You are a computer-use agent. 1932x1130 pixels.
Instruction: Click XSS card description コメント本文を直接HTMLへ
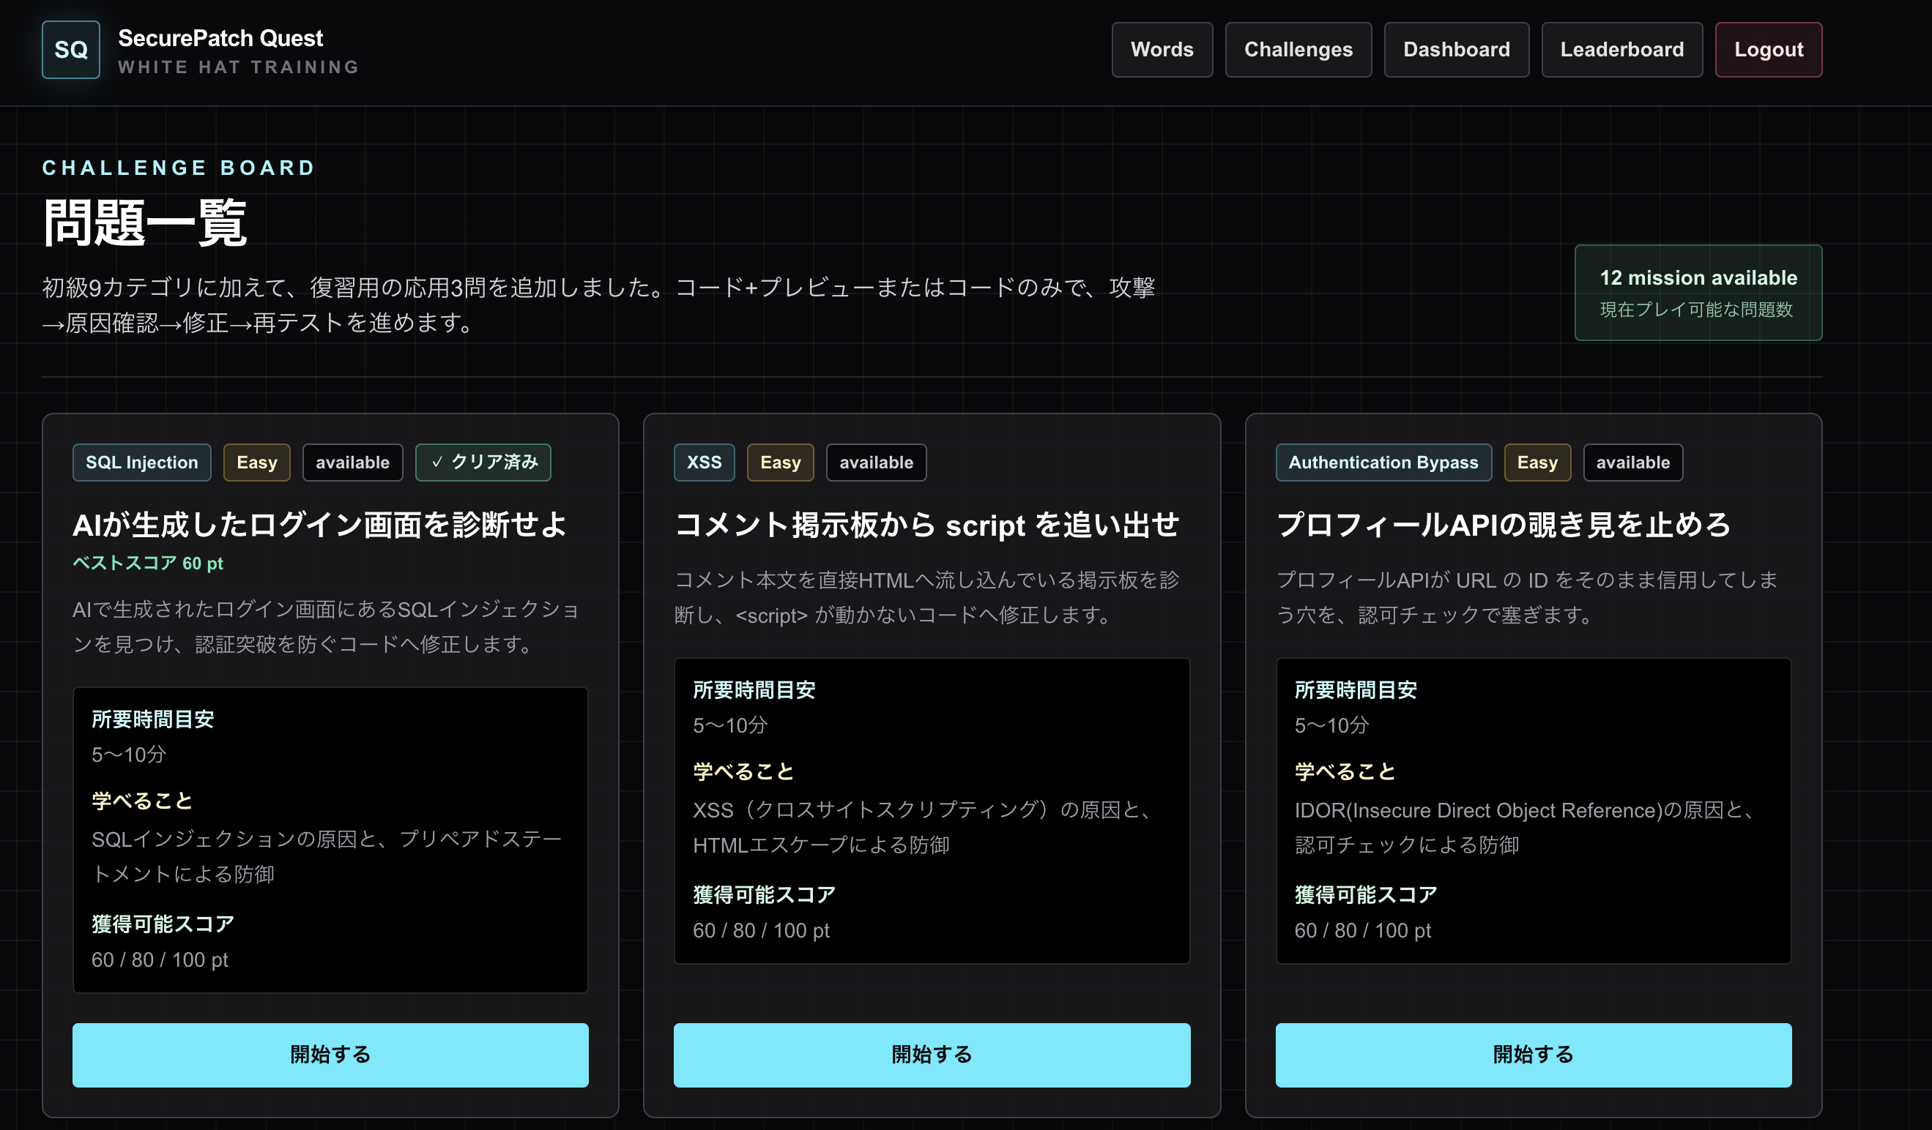(x=926, y=597)
